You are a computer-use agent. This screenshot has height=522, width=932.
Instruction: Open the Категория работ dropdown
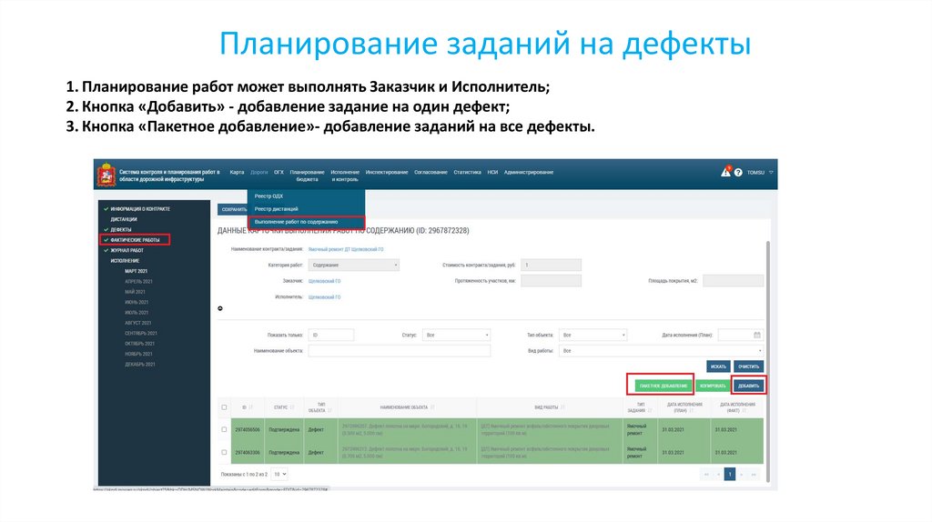[x=354, y=265]
